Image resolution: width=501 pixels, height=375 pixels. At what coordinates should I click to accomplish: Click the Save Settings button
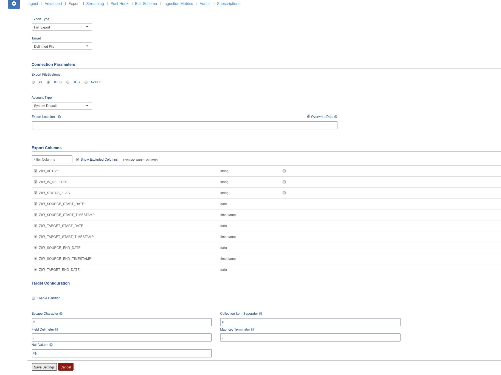44,367
